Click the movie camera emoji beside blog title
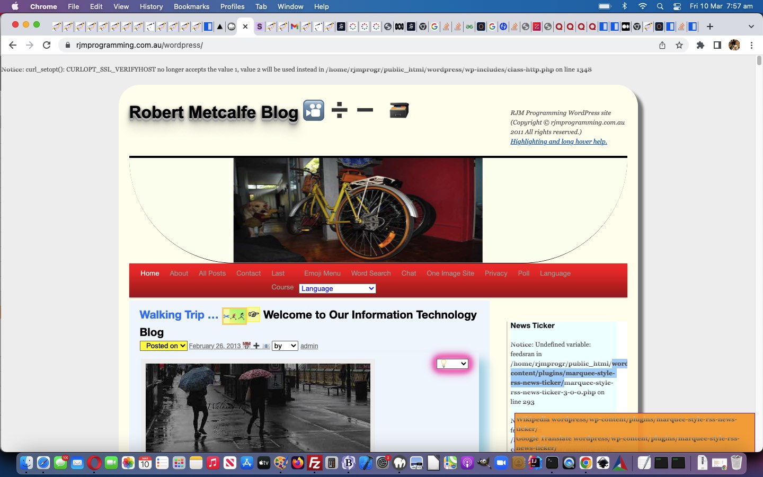 coord(313,111)
